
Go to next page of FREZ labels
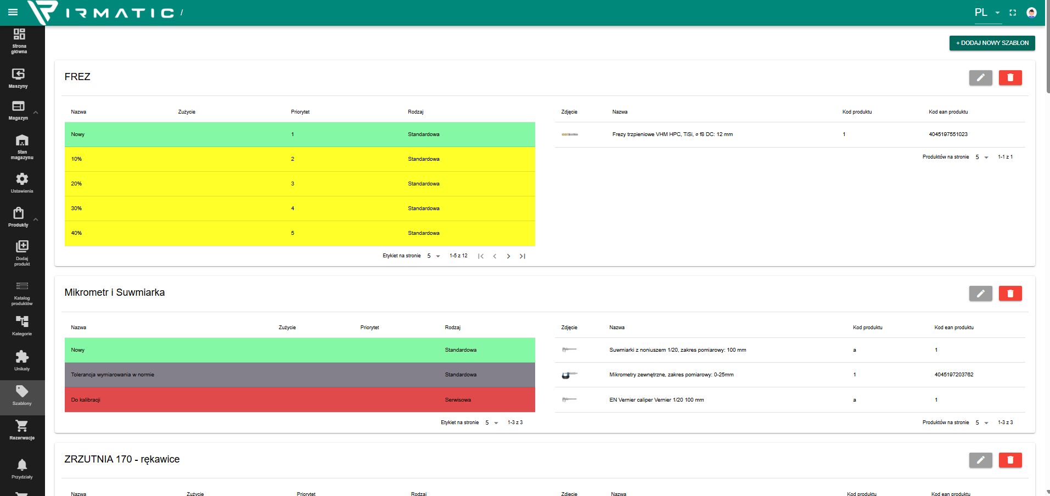[x=508, y=256]
